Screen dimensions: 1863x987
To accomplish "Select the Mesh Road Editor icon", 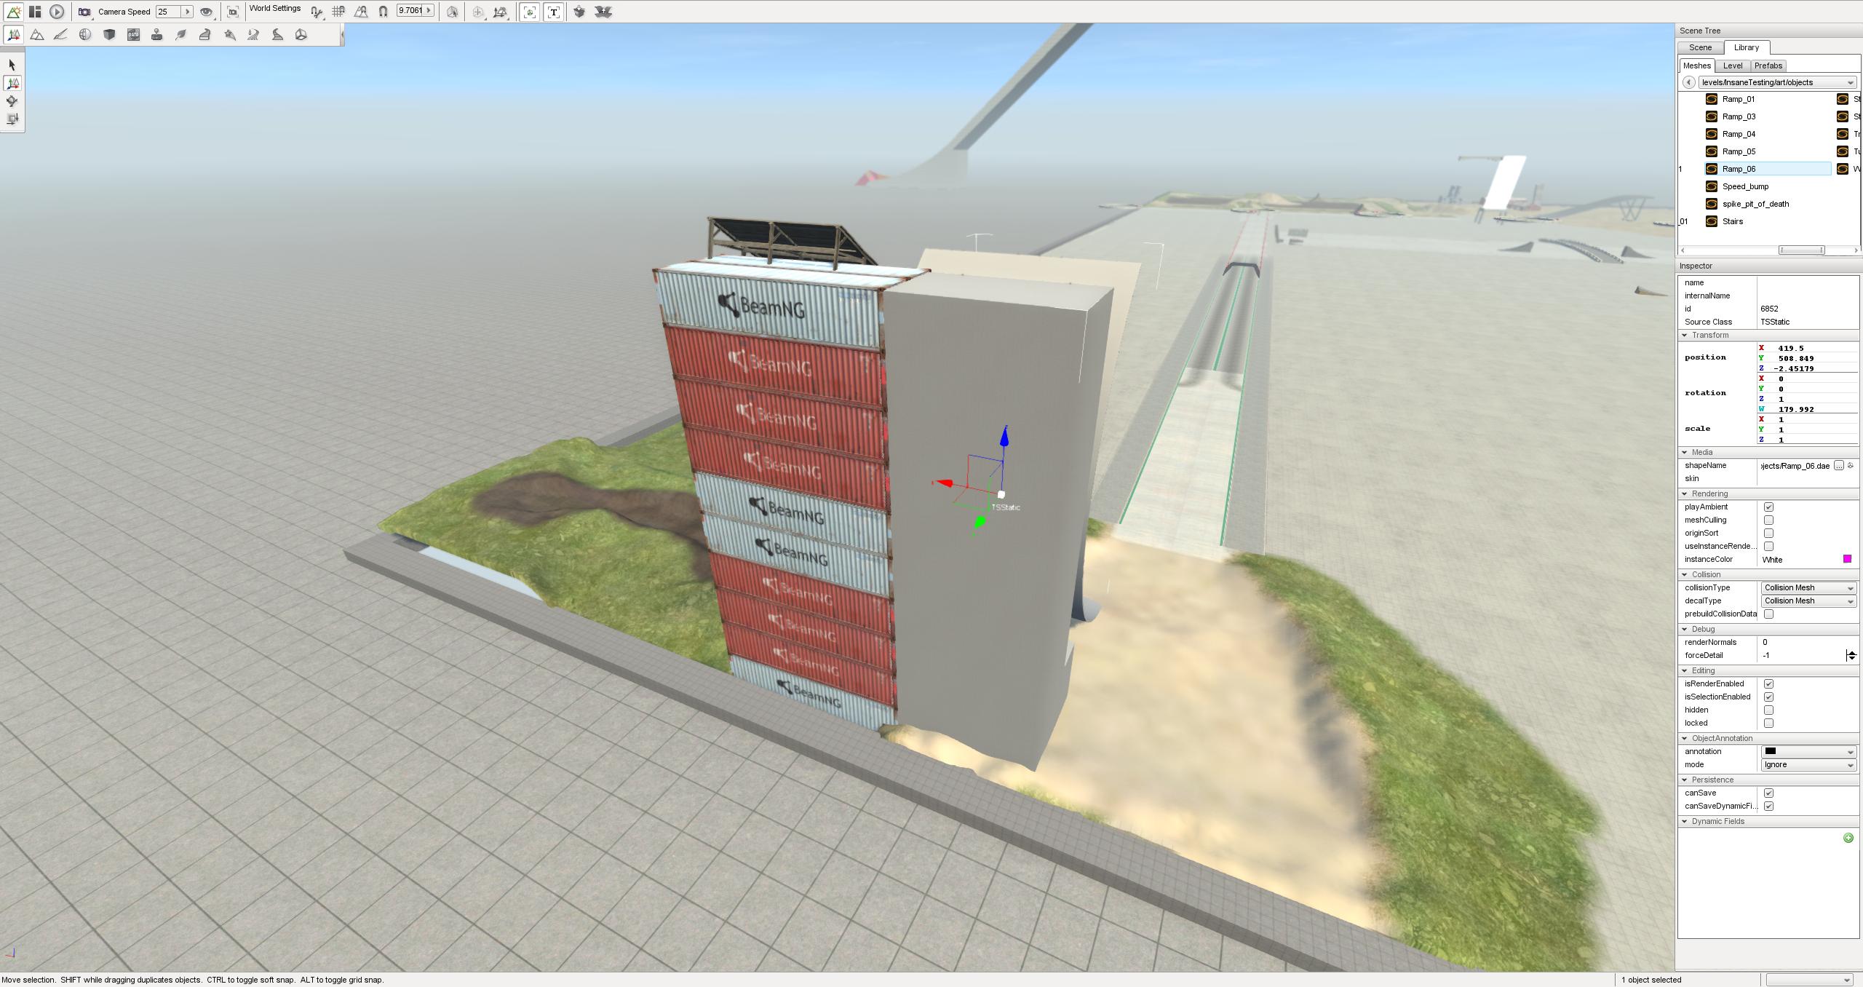I will pos(205,35).
